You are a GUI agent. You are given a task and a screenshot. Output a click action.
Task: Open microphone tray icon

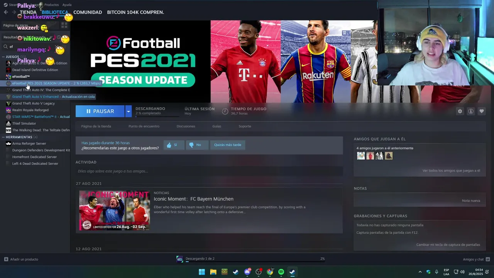436,272
